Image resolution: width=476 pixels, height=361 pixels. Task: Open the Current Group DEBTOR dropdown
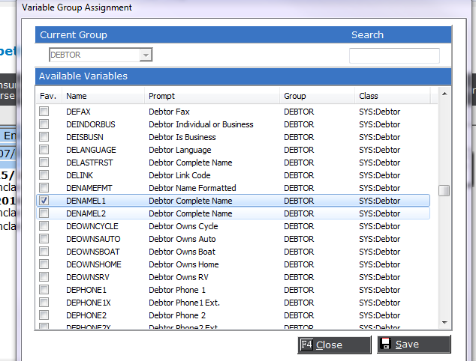click(x=146, y=55)
